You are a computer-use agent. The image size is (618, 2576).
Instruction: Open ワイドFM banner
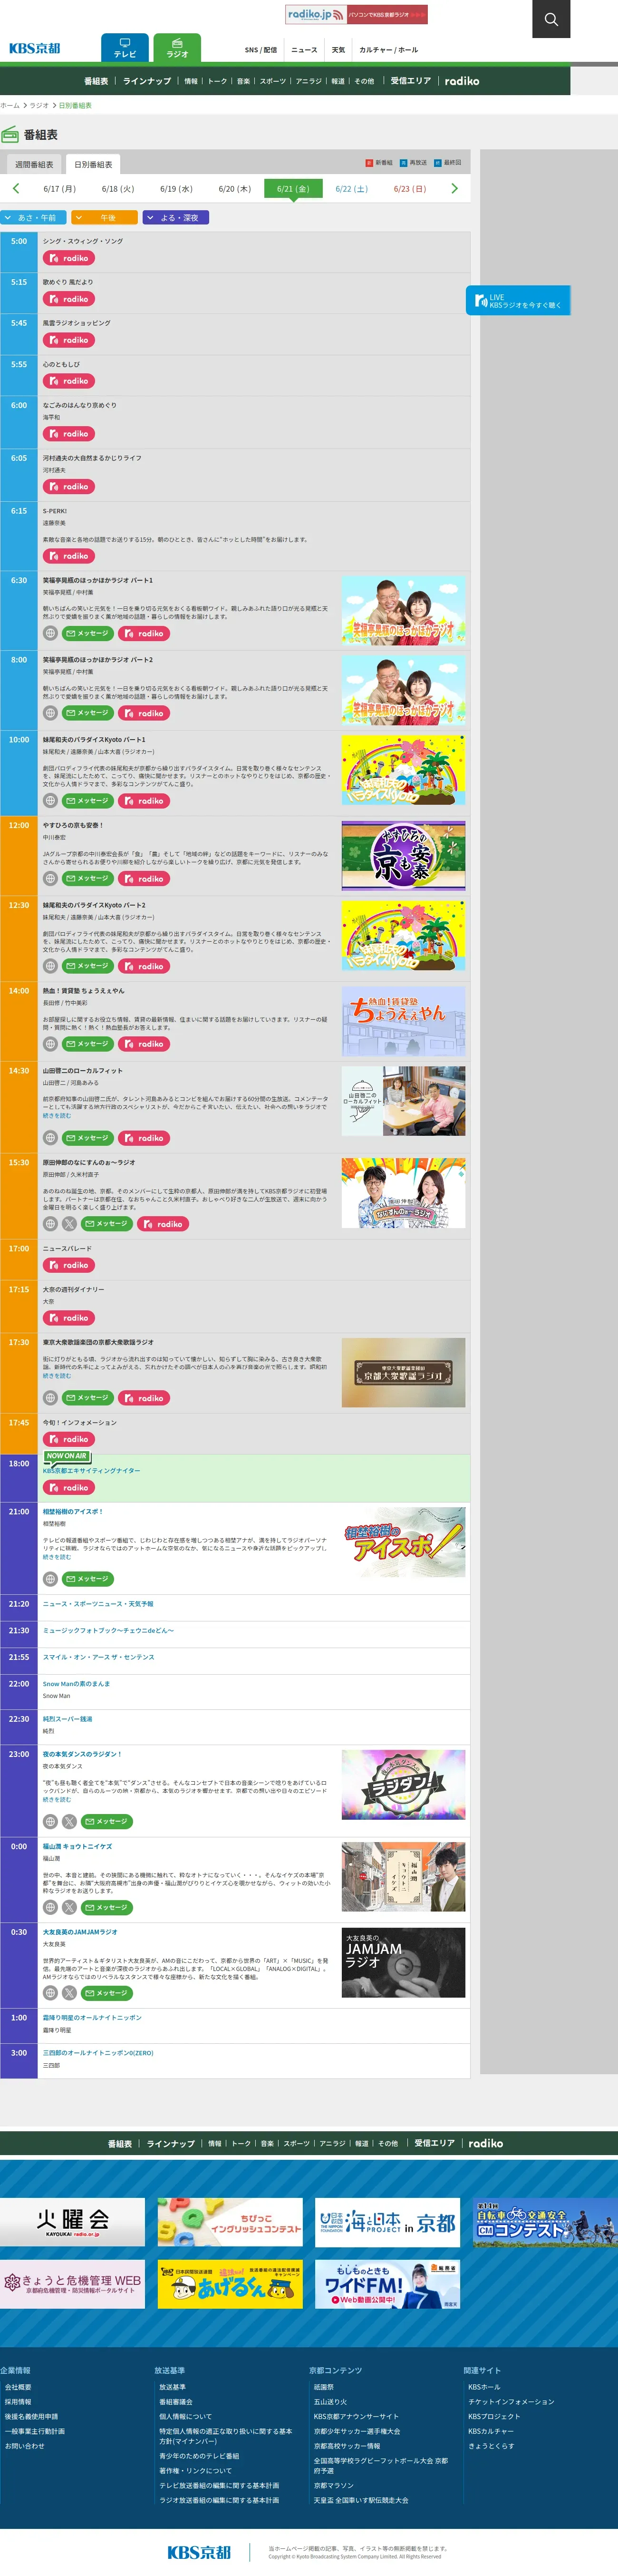point(387,2284)
